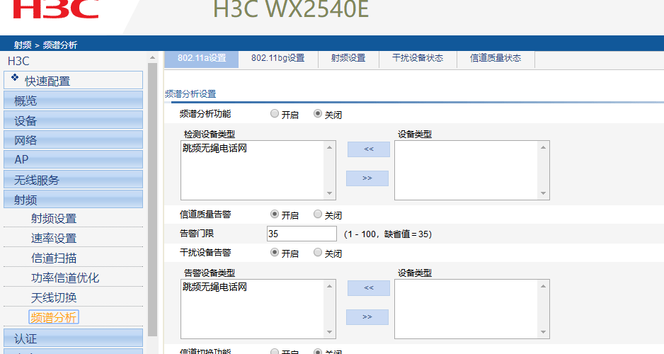Screen dimensions: 664x354
Task: Click the H3C logo
Action: tap(55, 9)
